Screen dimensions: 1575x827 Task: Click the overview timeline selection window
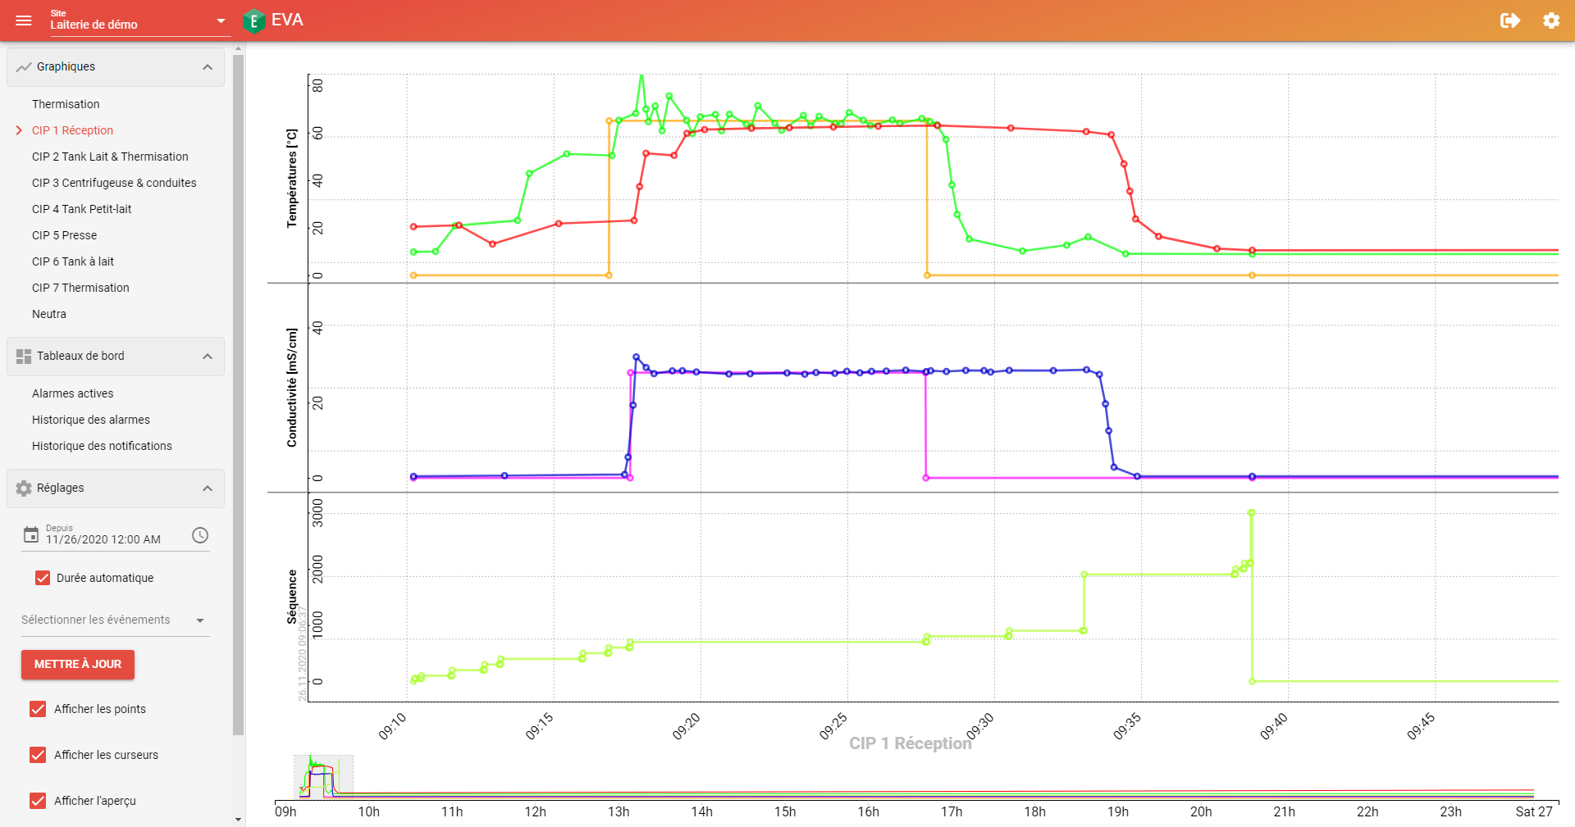click(x=323, y=776)
